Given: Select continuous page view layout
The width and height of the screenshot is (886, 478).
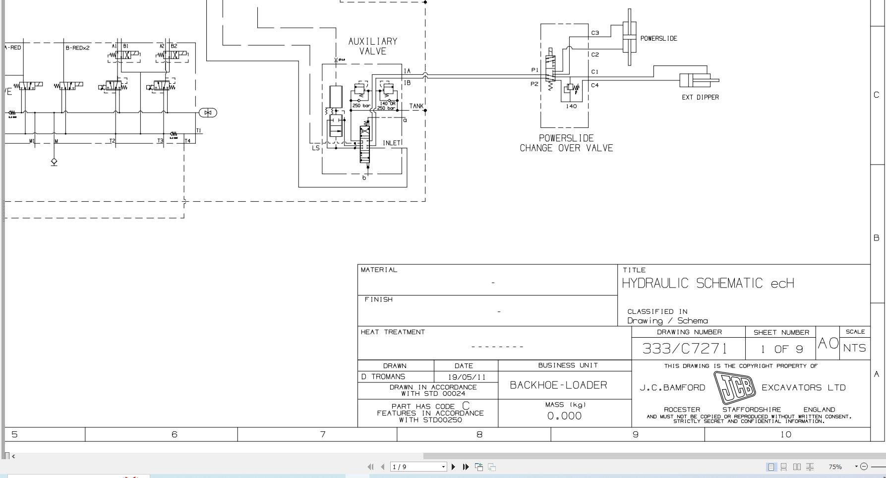Looking at the screenshot, I should click(x=784, y=467).
